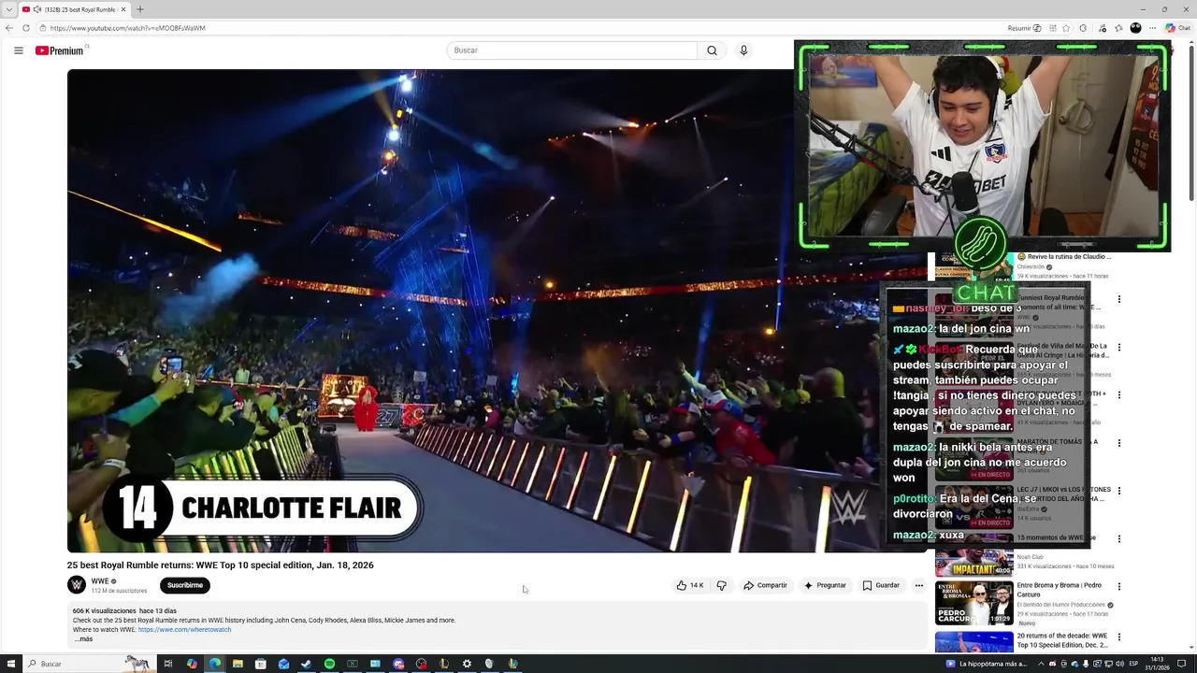Open 20 returns of the decade title
The width and height of the screenshot is (1197, 673).
pos(1062,640)
